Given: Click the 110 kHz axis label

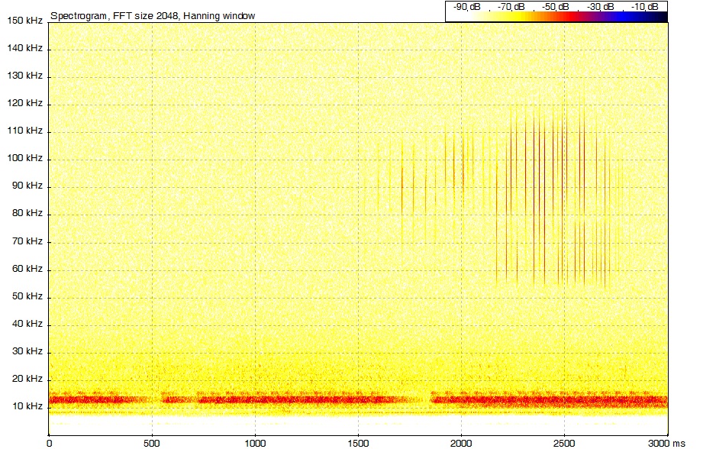Looking at the screenshot, I should 24,131.
